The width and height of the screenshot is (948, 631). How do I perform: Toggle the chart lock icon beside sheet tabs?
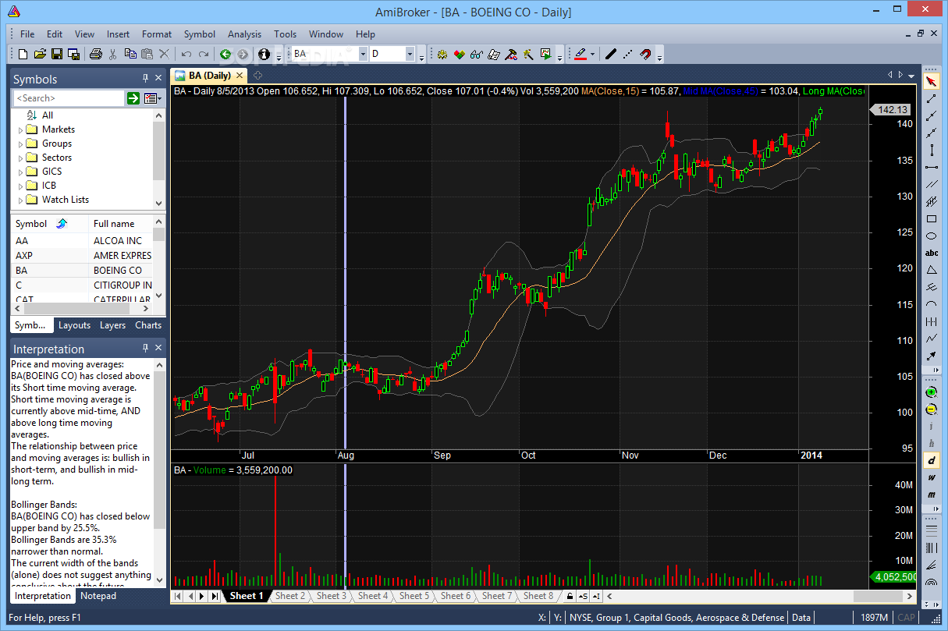570,596
